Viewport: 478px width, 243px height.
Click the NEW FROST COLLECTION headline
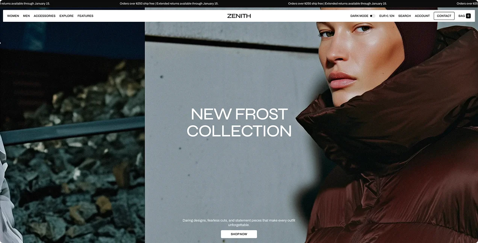(239, 122)
